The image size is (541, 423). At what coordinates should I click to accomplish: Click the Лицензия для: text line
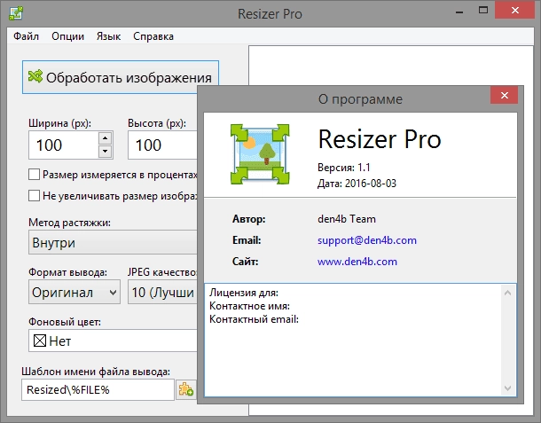244,293
